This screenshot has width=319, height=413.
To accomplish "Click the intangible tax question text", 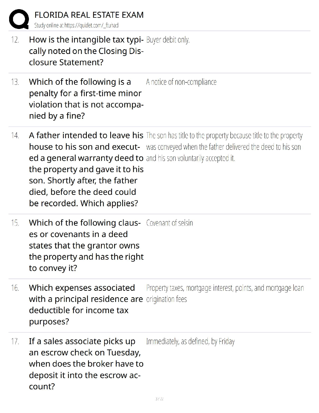I will 86,51.
